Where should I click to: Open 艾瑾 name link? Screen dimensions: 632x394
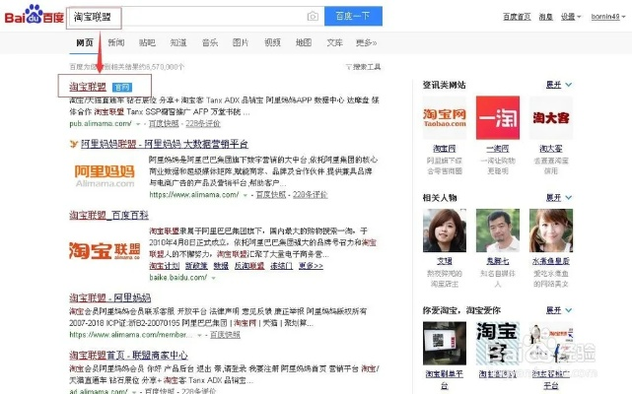pos(445,261)
